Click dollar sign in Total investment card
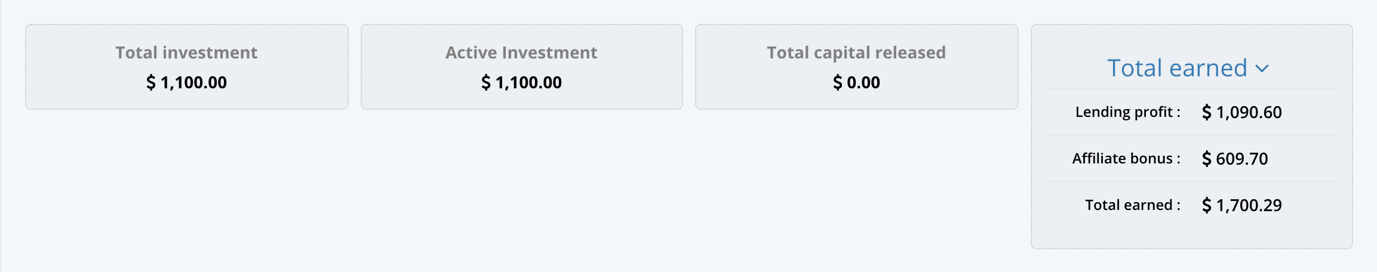Screen dimensions: 1377x272 click(151, 82)
